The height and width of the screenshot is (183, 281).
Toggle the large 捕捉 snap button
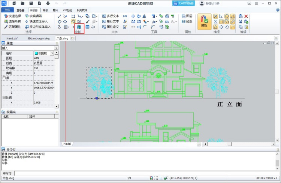click(204, 22)
